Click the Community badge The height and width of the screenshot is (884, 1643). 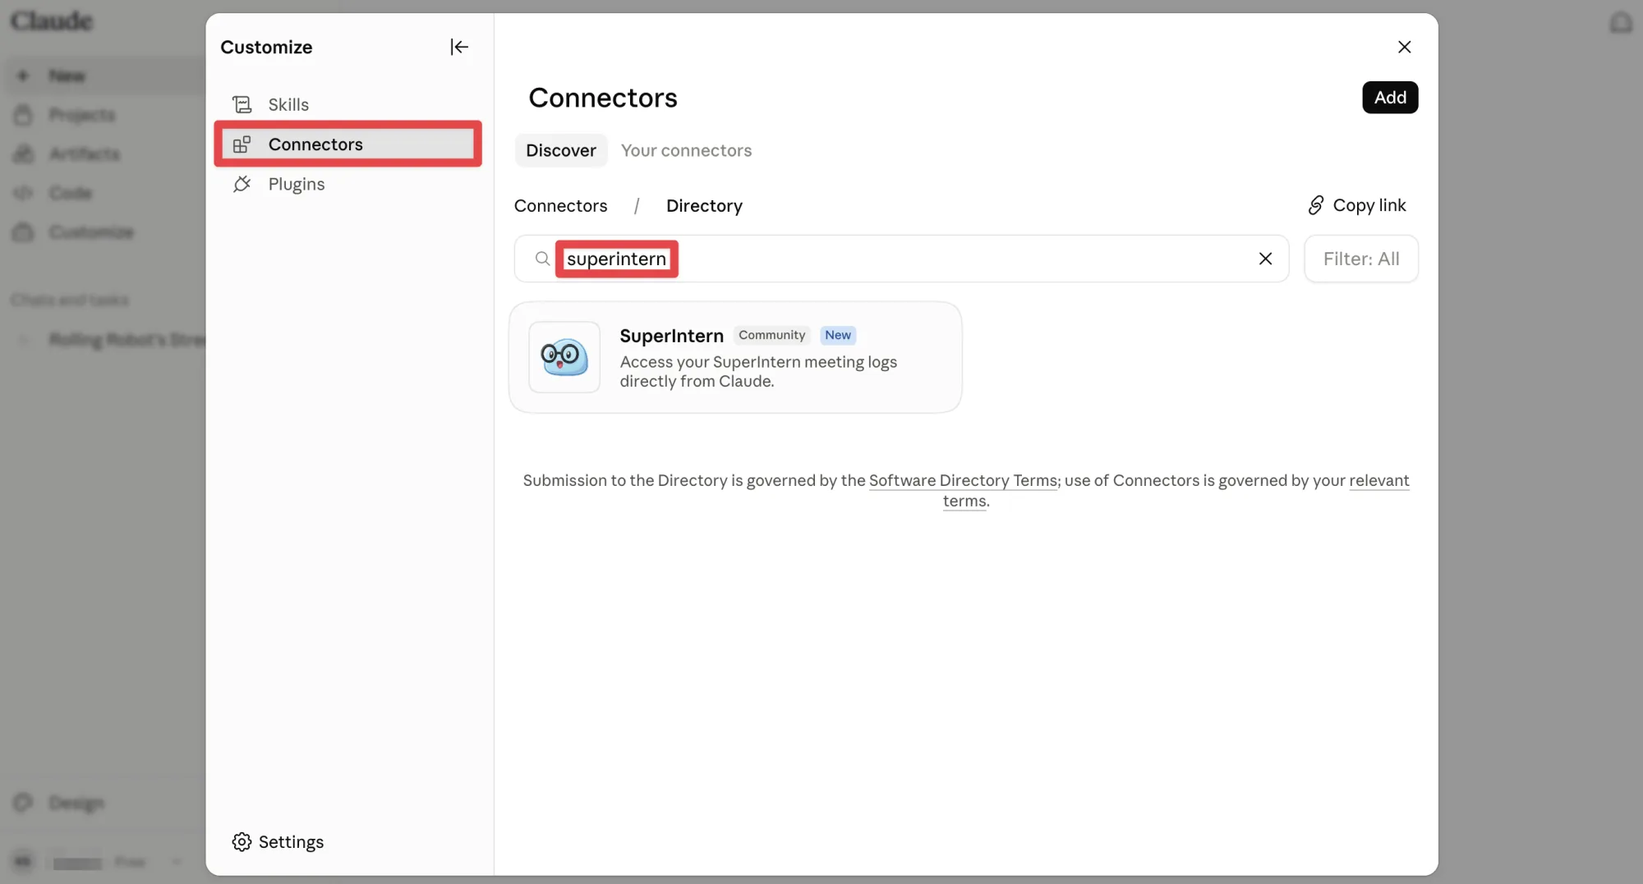click(771, 335)
